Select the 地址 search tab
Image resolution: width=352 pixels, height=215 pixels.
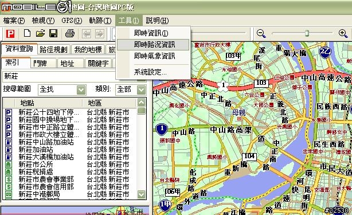pyautogui.click(x=71, y=64)
